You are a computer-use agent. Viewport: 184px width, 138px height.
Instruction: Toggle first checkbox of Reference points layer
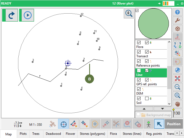(x=139, y=61)
